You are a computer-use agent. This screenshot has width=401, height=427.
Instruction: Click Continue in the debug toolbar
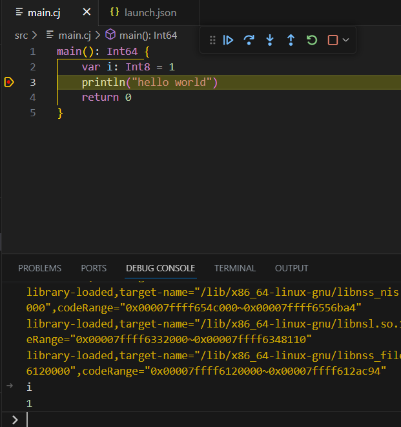click(x=228, y=40)
